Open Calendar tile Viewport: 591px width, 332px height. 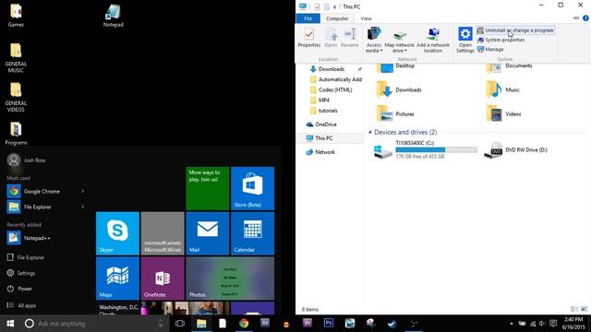coord(252,233)
